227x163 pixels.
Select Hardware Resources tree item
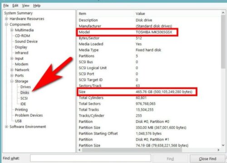coord(27,19)
